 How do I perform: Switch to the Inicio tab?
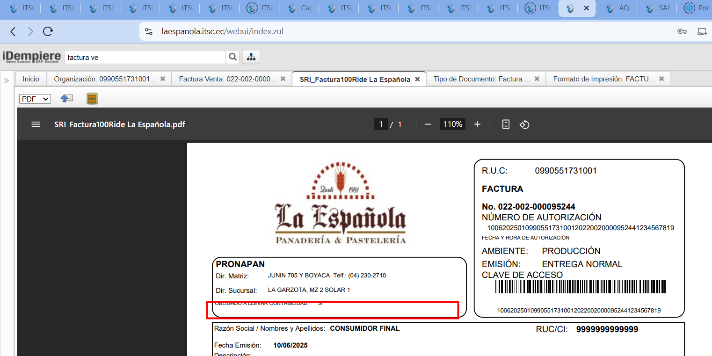[x=31, y=79]
